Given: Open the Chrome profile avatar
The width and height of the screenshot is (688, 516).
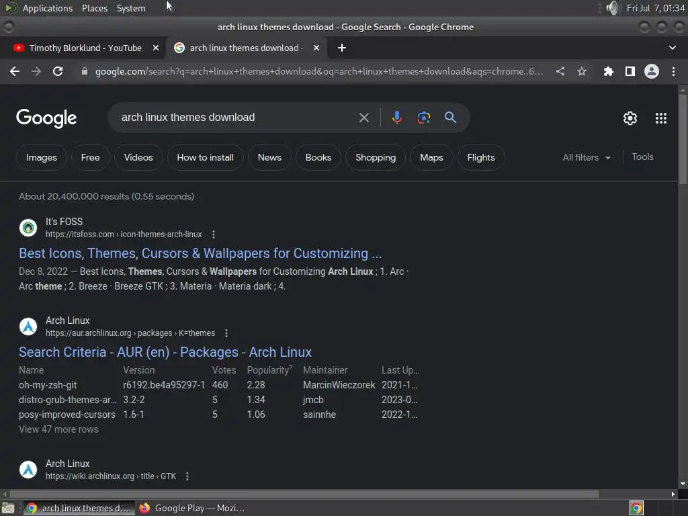Looking at the screenshot, I should click(x=652, y=71).
